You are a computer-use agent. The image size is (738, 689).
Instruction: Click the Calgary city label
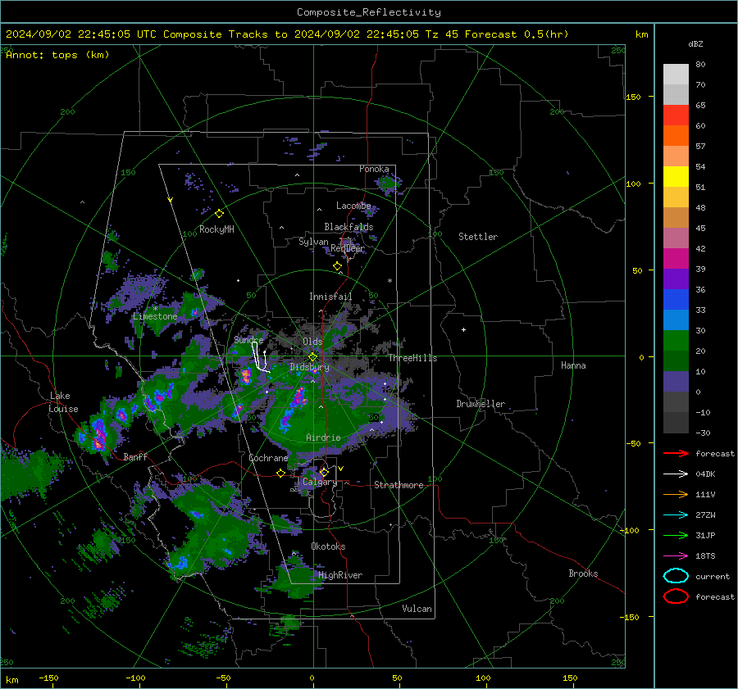point(320,482)
